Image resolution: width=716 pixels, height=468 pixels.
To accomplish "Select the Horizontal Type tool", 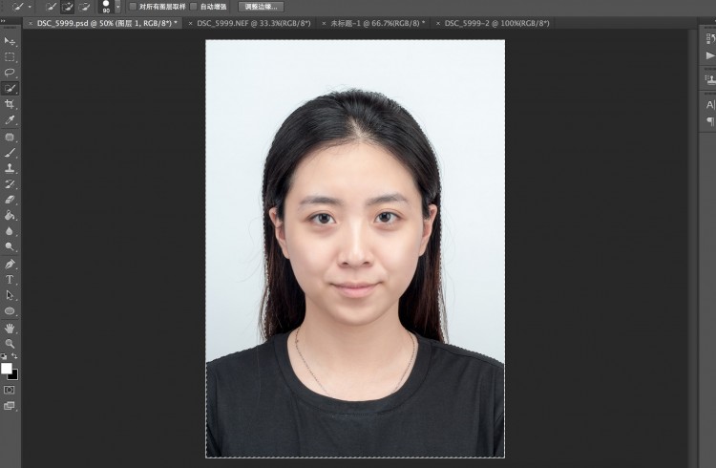I will [x=10, y=279].
